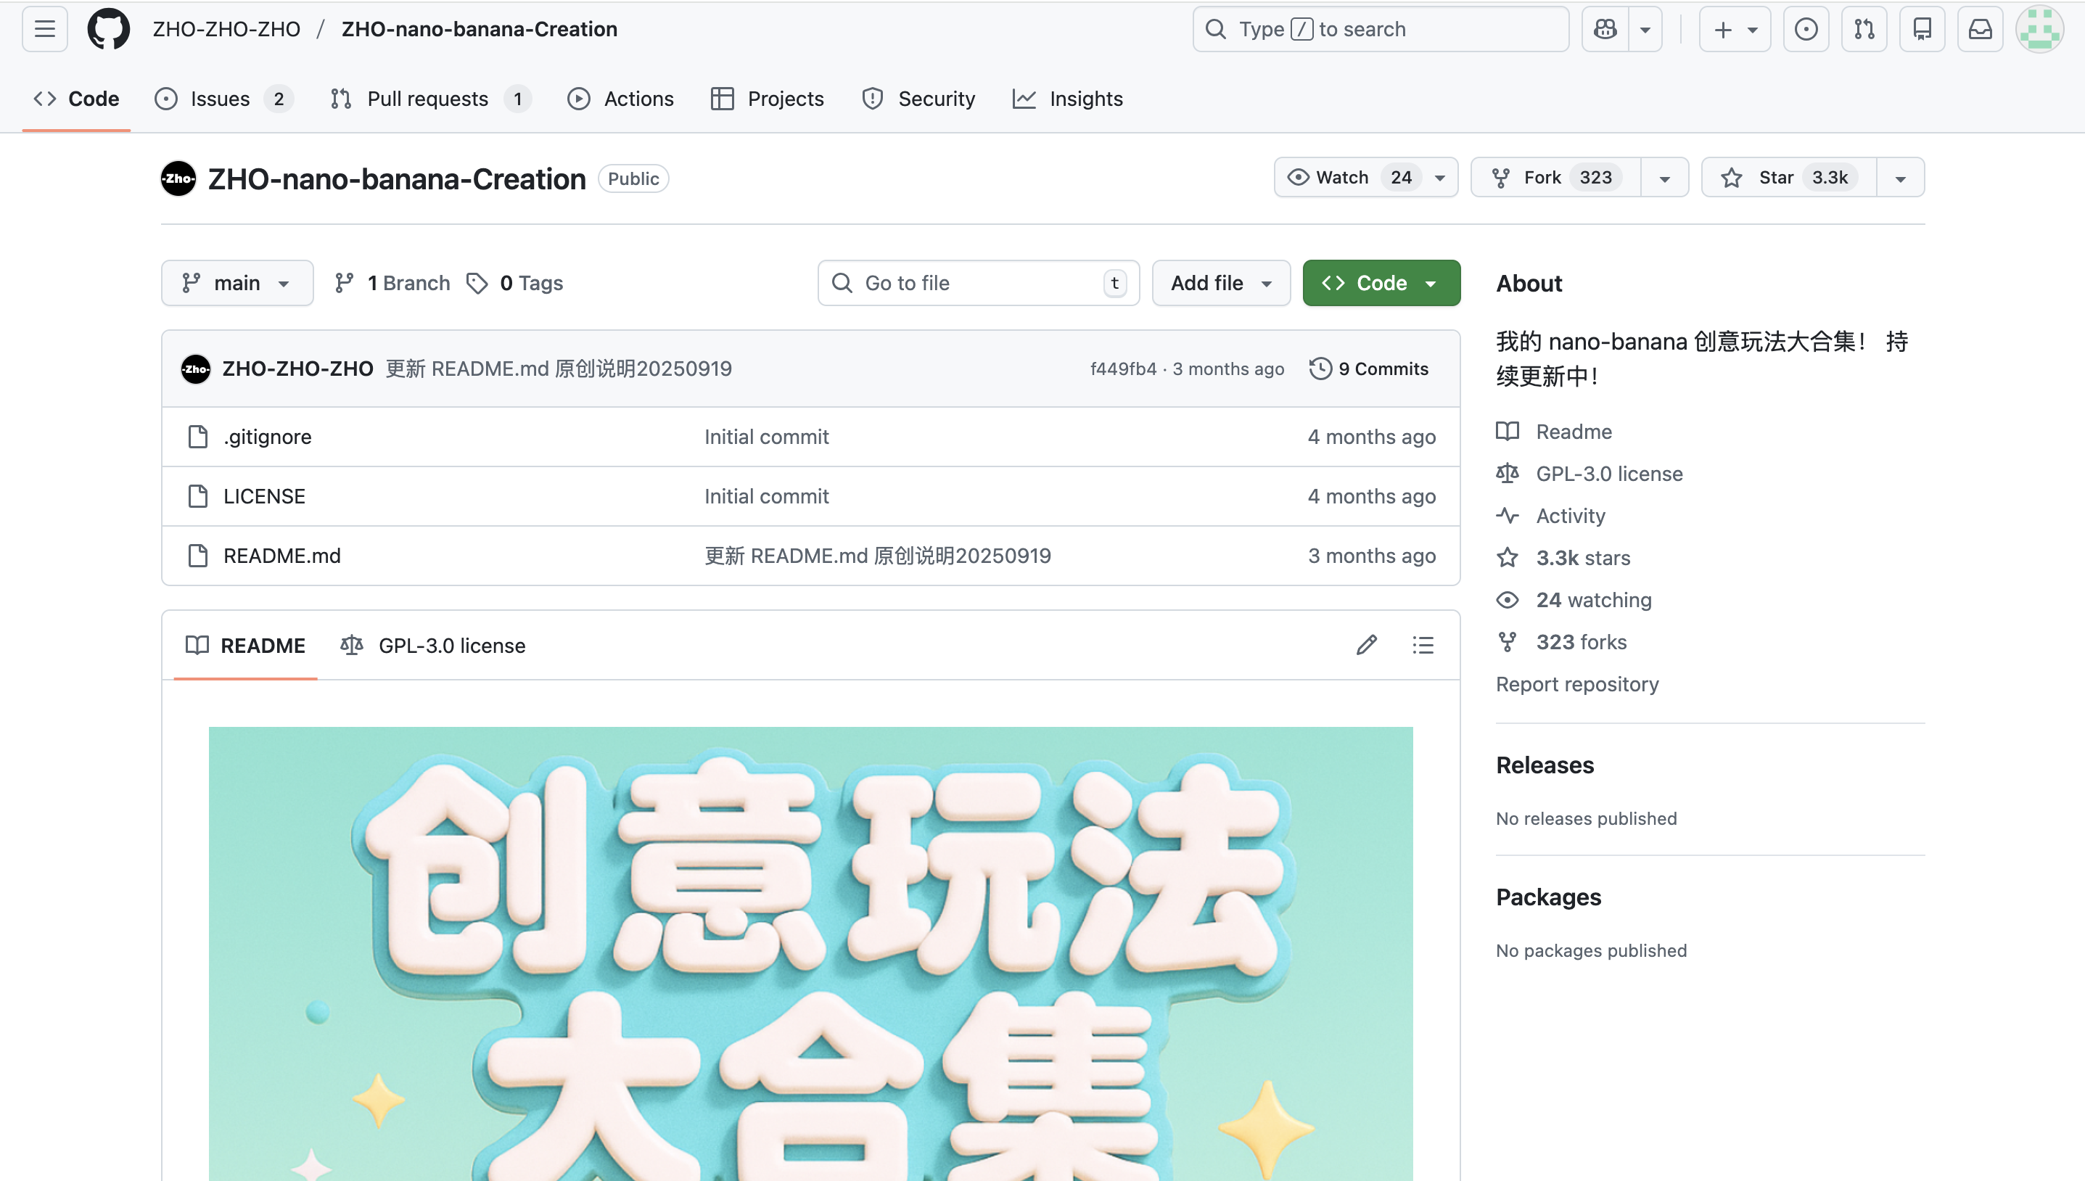The width and height of the screenshot is (2085, 1181).
Task: Open the notifications inbox icon
Action: coord(1980,29)
